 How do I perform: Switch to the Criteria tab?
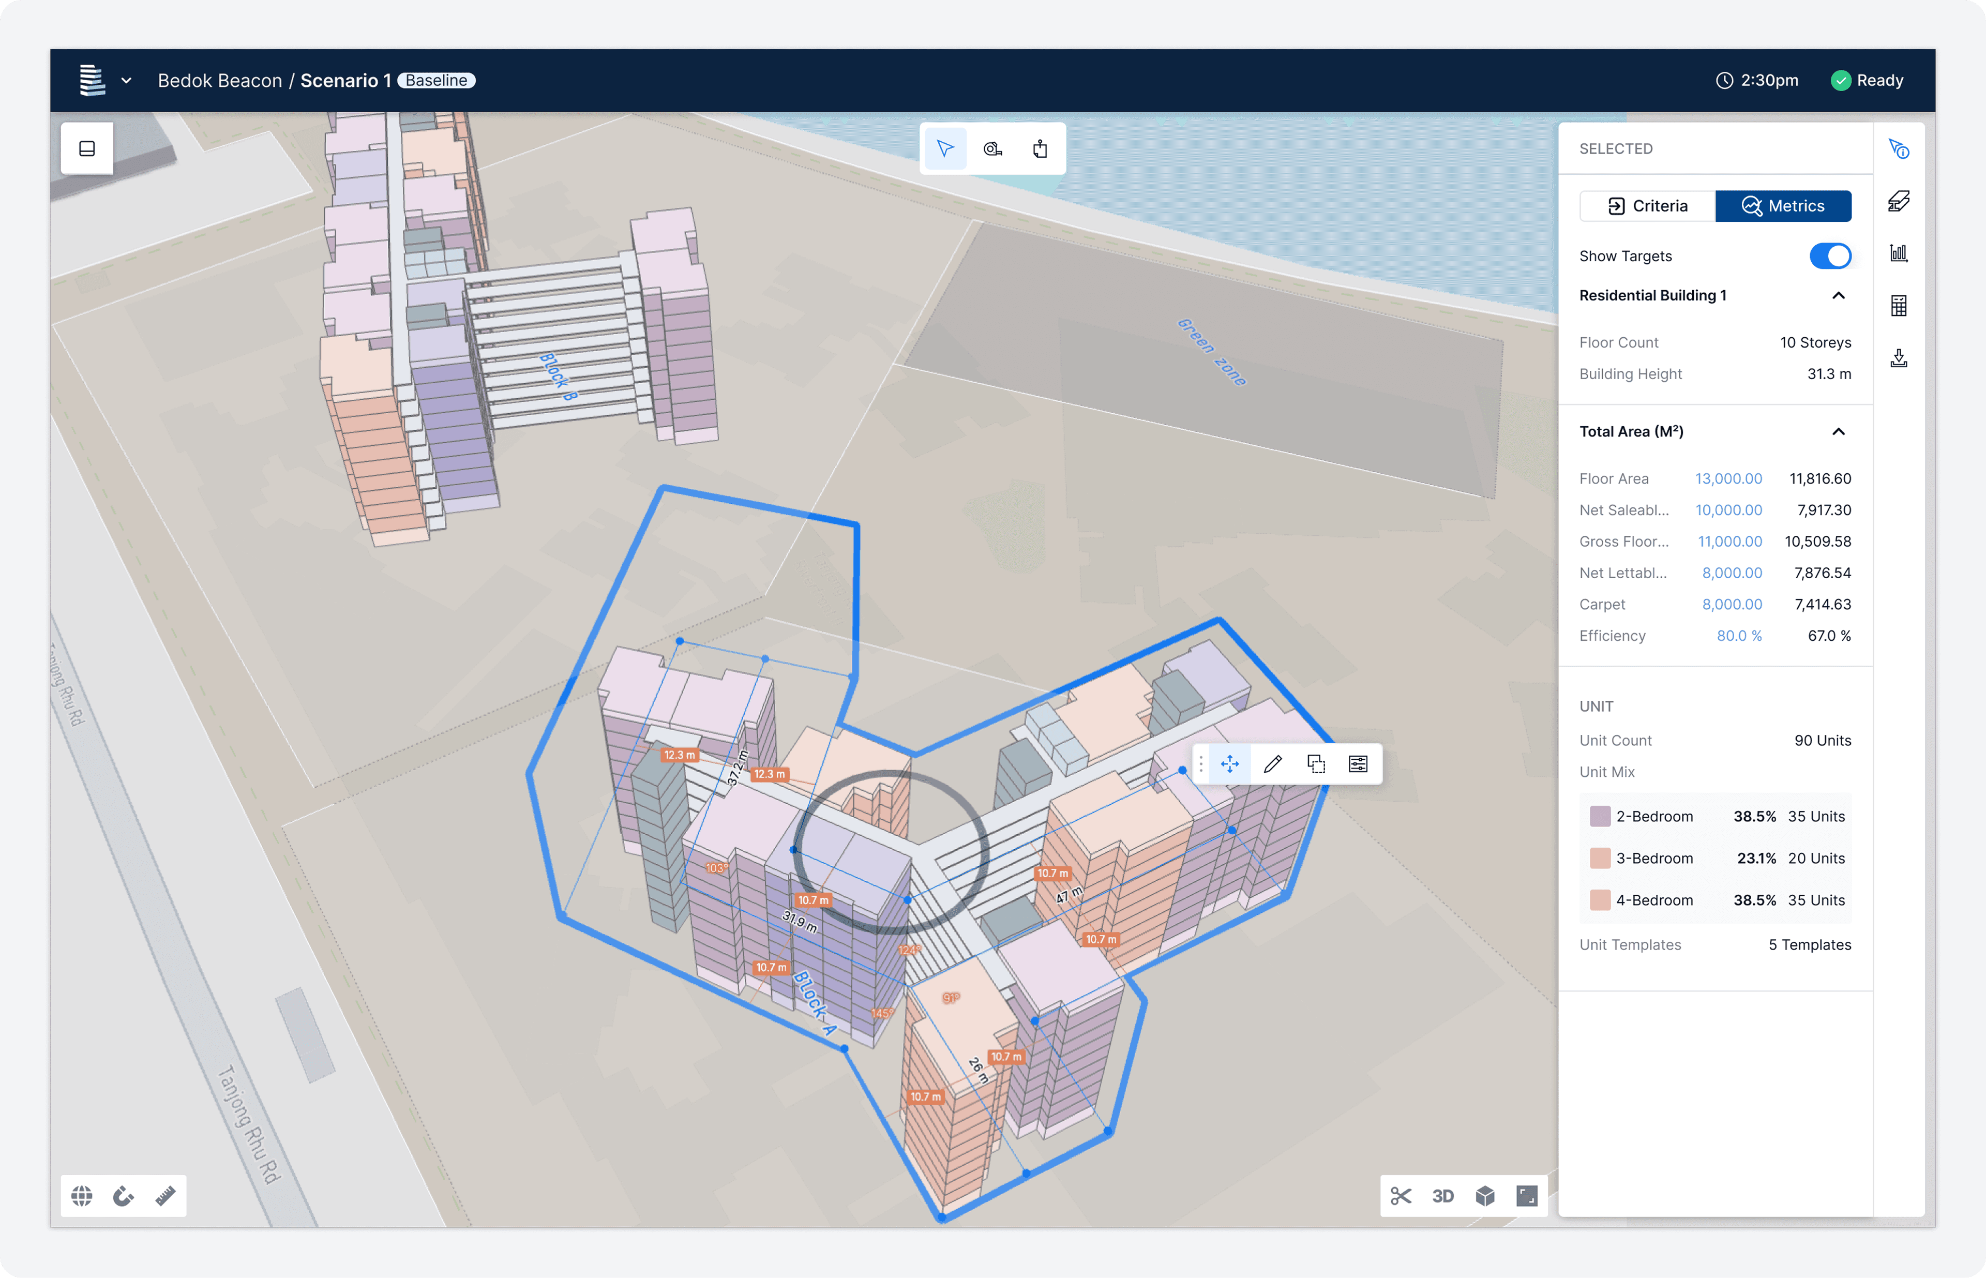pos(1647,206)
